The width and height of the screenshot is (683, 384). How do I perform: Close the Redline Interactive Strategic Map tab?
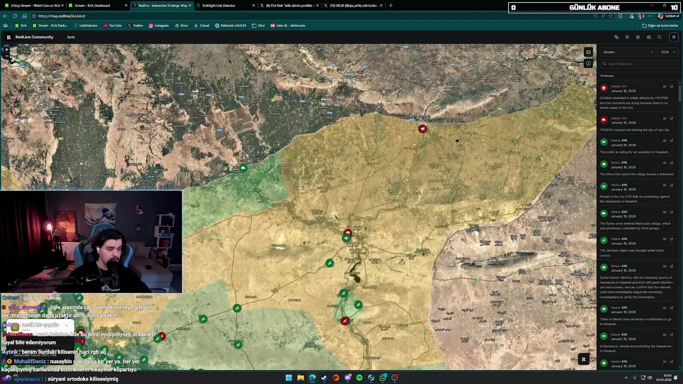[x=189, y=5]
